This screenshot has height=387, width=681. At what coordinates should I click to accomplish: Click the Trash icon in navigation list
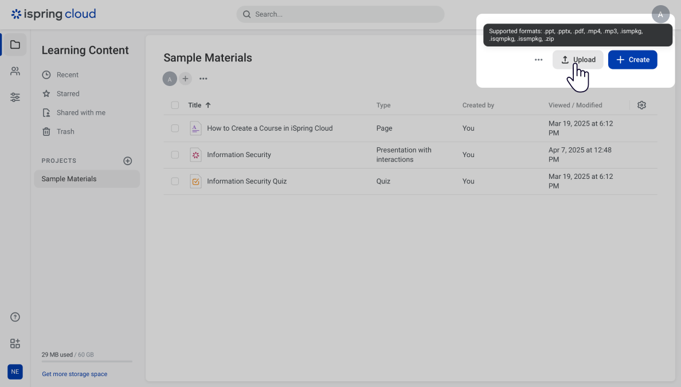(x=46, y=131)
